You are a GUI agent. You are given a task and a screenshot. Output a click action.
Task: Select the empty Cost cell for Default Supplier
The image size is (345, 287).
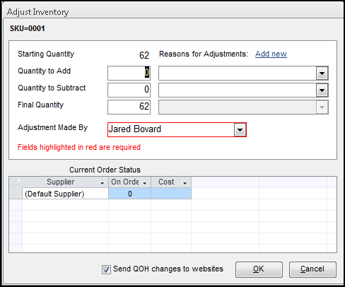(x=171, y=194)
